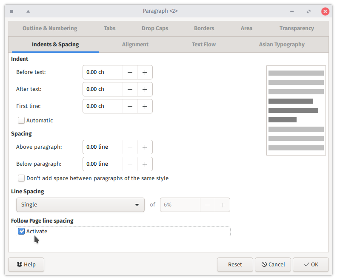Confirm with the OK button
This screenshot has height=280, width=337.
311,264
